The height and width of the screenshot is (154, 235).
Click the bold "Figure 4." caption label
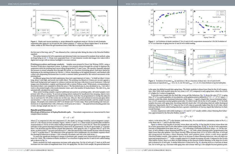152,81
